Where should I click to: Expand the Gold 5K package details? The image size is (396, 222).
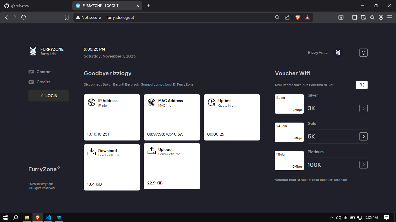click(363, 136)
